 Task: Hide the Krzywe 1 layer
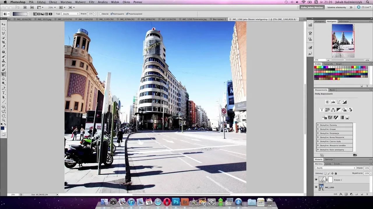pos(316,179)
